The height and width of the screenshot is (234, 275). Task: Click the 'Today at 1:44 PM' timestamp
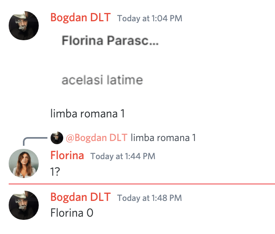click(x=122, y=156)
